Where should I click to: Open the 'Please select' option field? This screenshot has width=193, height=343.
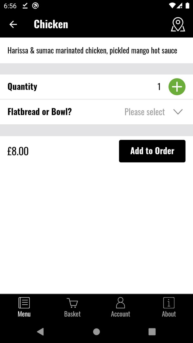[x=145, y=112]
